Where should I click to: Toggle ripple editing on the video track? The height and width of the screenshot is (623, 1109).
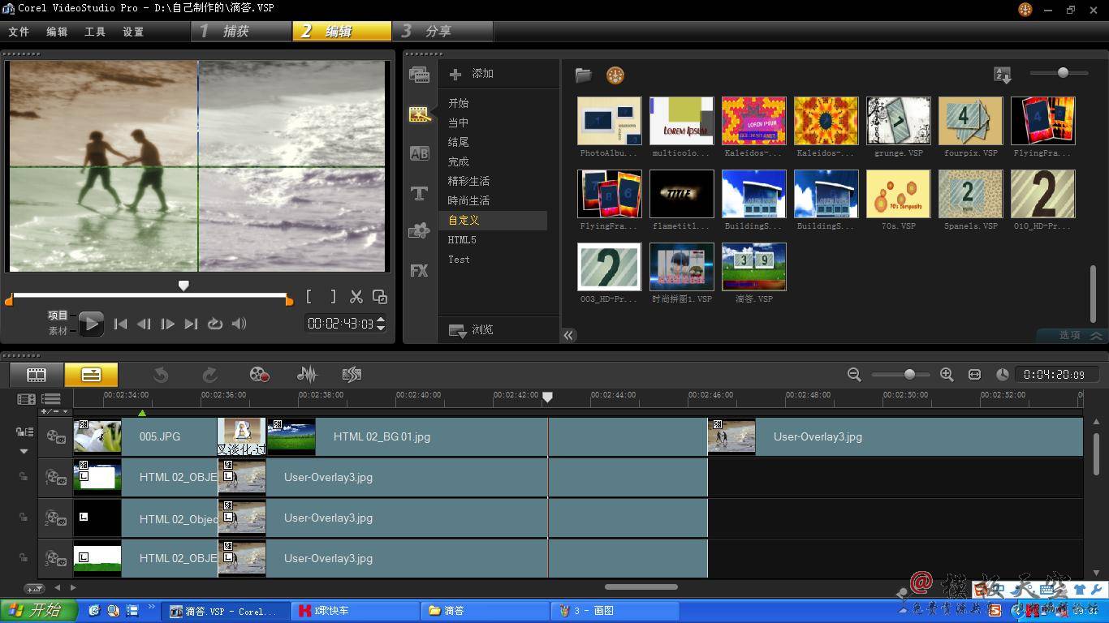tap(24, 432)
